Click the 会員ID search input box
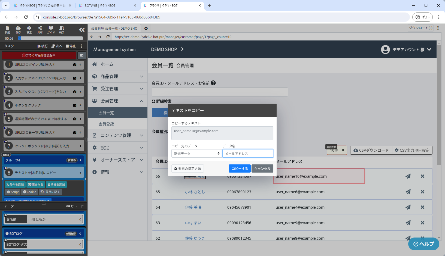The height and width of the screenshot is (256, 445). [x=220, y=92]
